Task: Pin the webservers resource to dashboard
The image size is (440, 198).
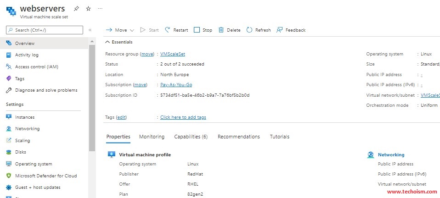Action: coord(76,9)
